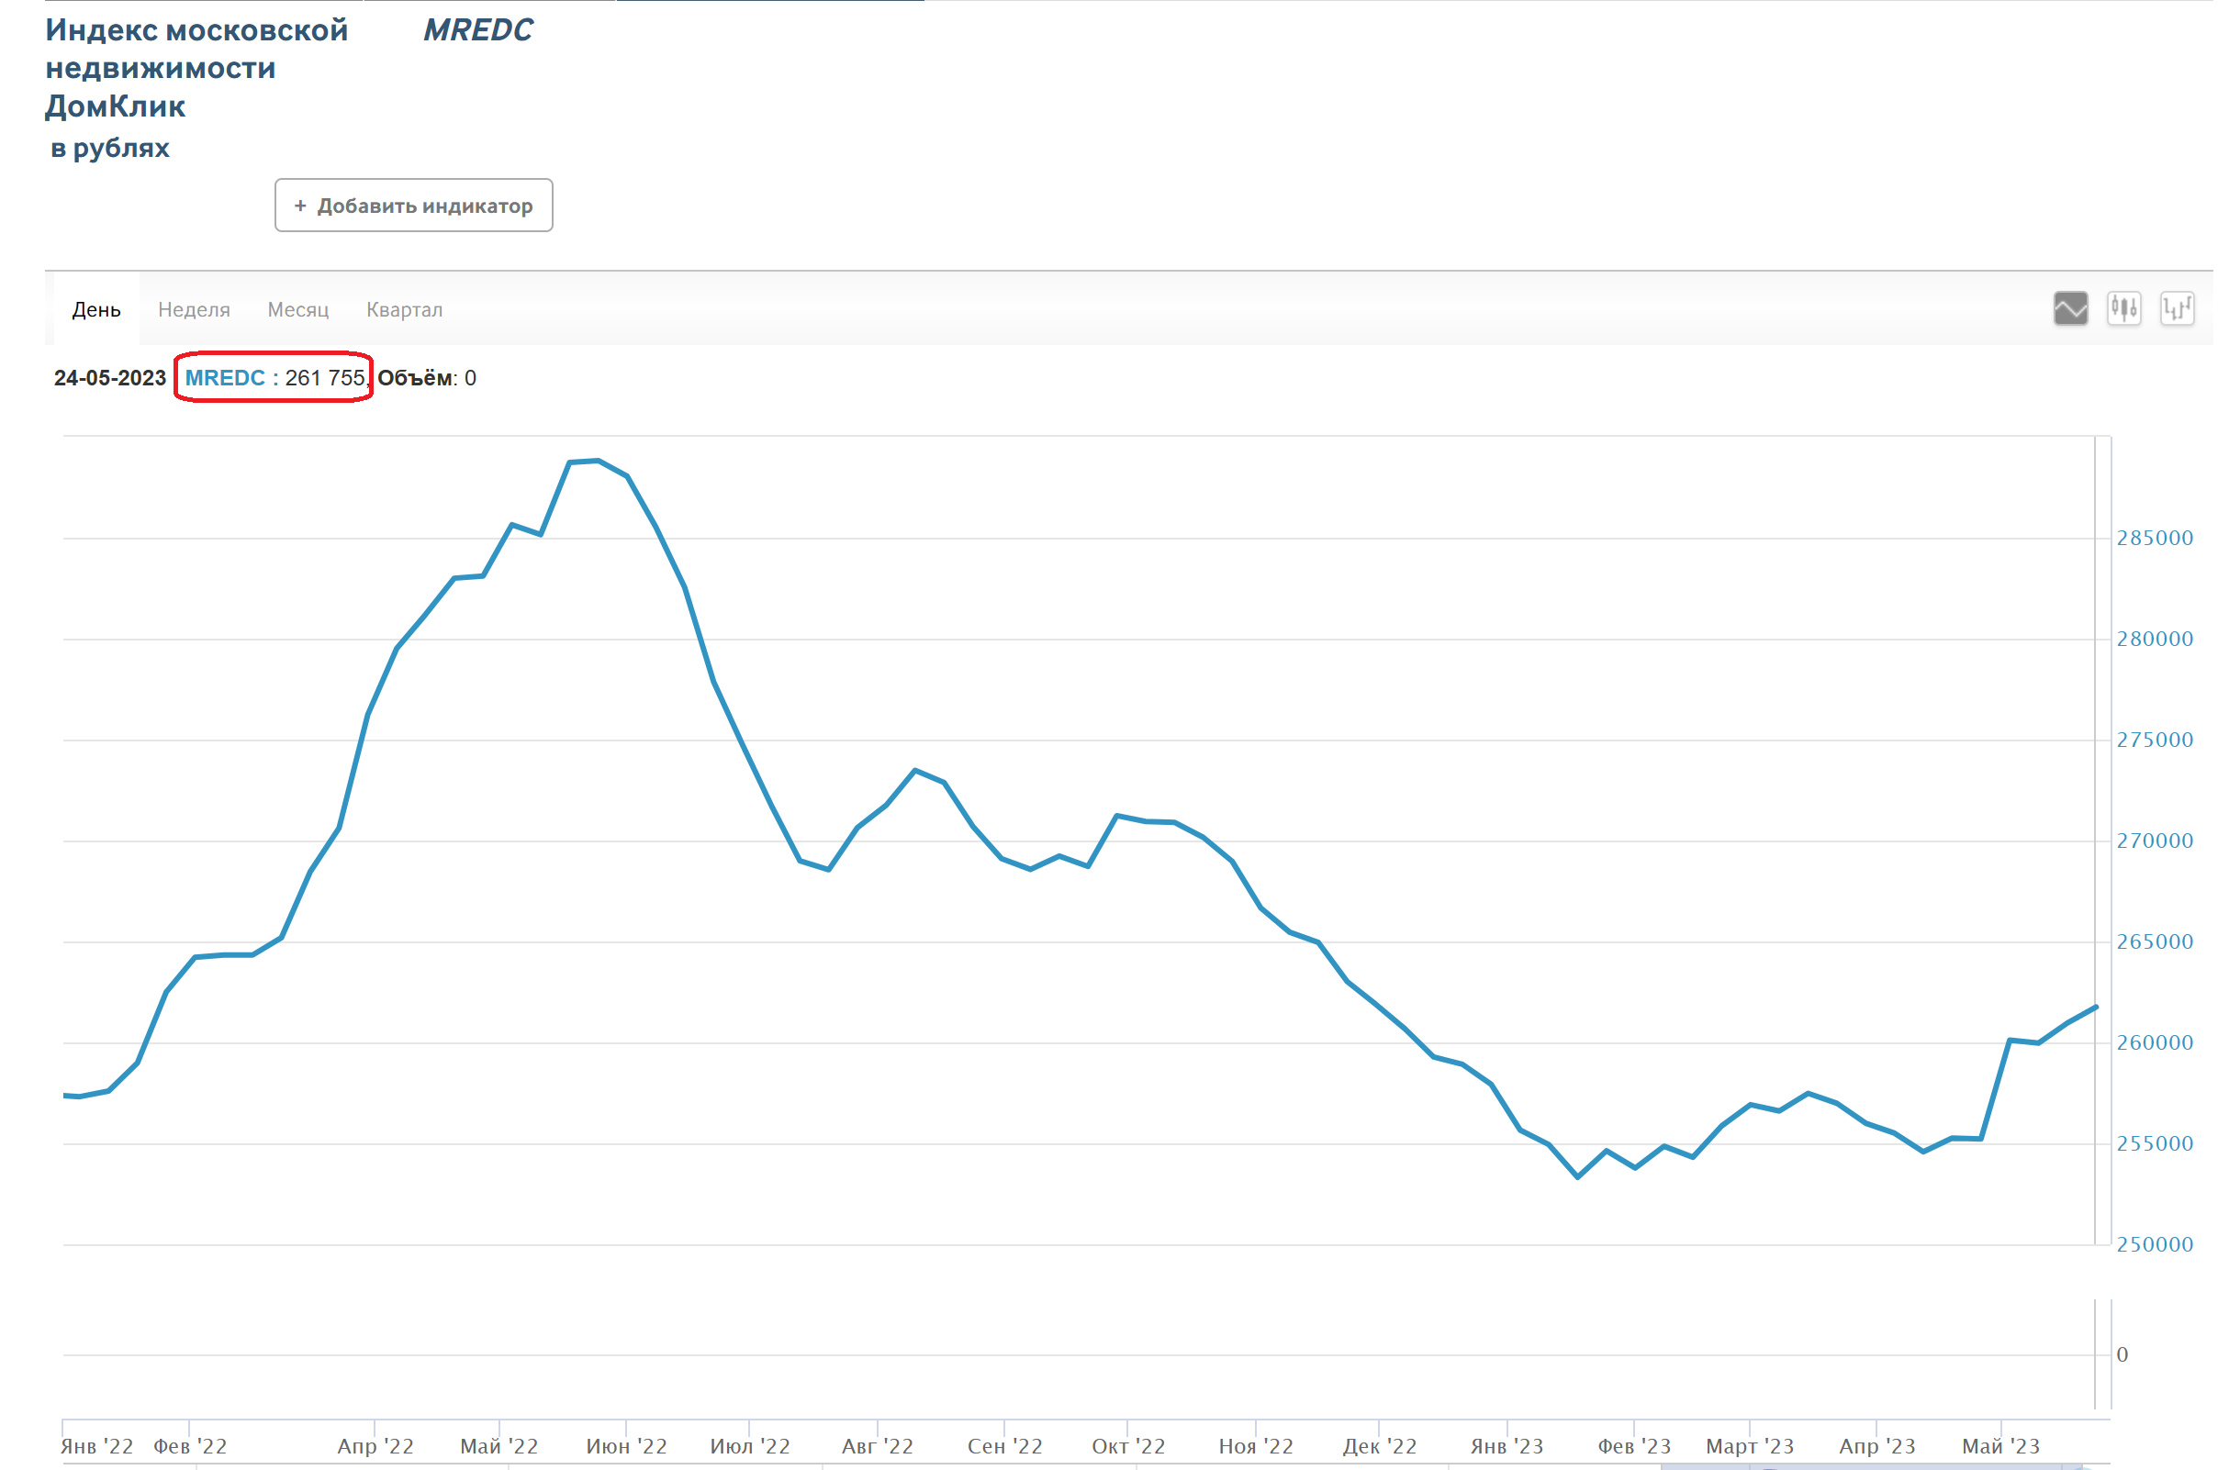Click the Индекс московской недвижимости ДомКлик title
The height and width of the screenshot is (1470, 2229).
point(198,69)
